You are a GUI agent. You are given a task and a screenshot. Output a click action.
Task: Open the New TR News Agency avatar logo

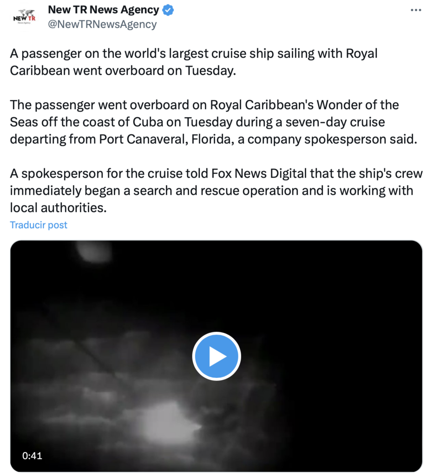pos(24,18)
